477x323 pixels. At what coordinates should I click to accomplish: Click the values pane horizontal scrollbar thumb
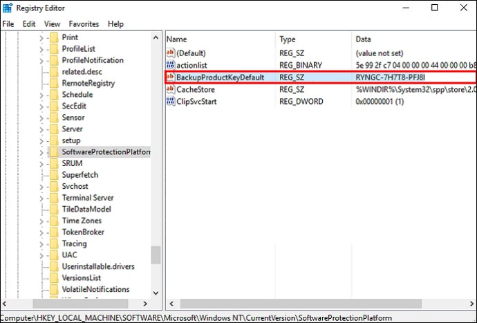pyautogui.click(x=301, y=304)
